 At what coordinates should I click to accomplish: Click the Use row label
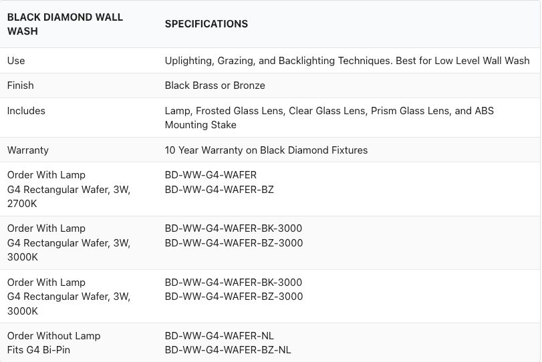[x=16, y=61]
